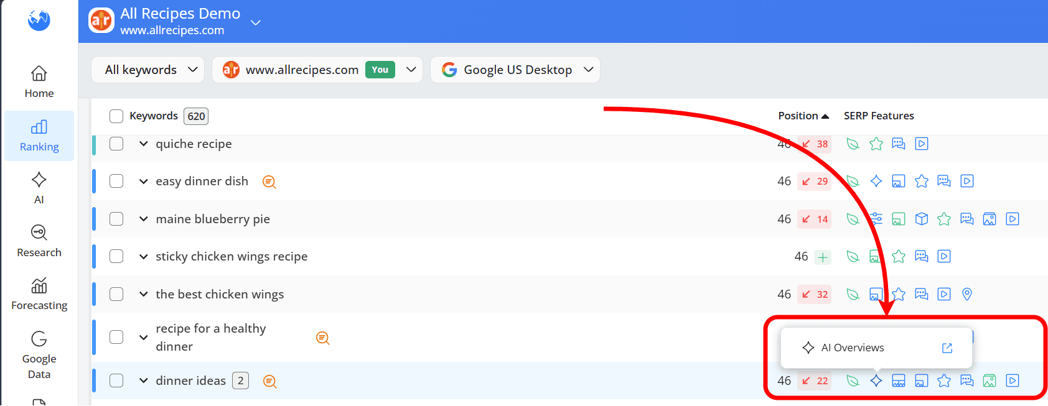This screenshot has width=1048, height=406.
Task: Click the video icon in maine blueberry pie row
Action: tap(1013, 219)
